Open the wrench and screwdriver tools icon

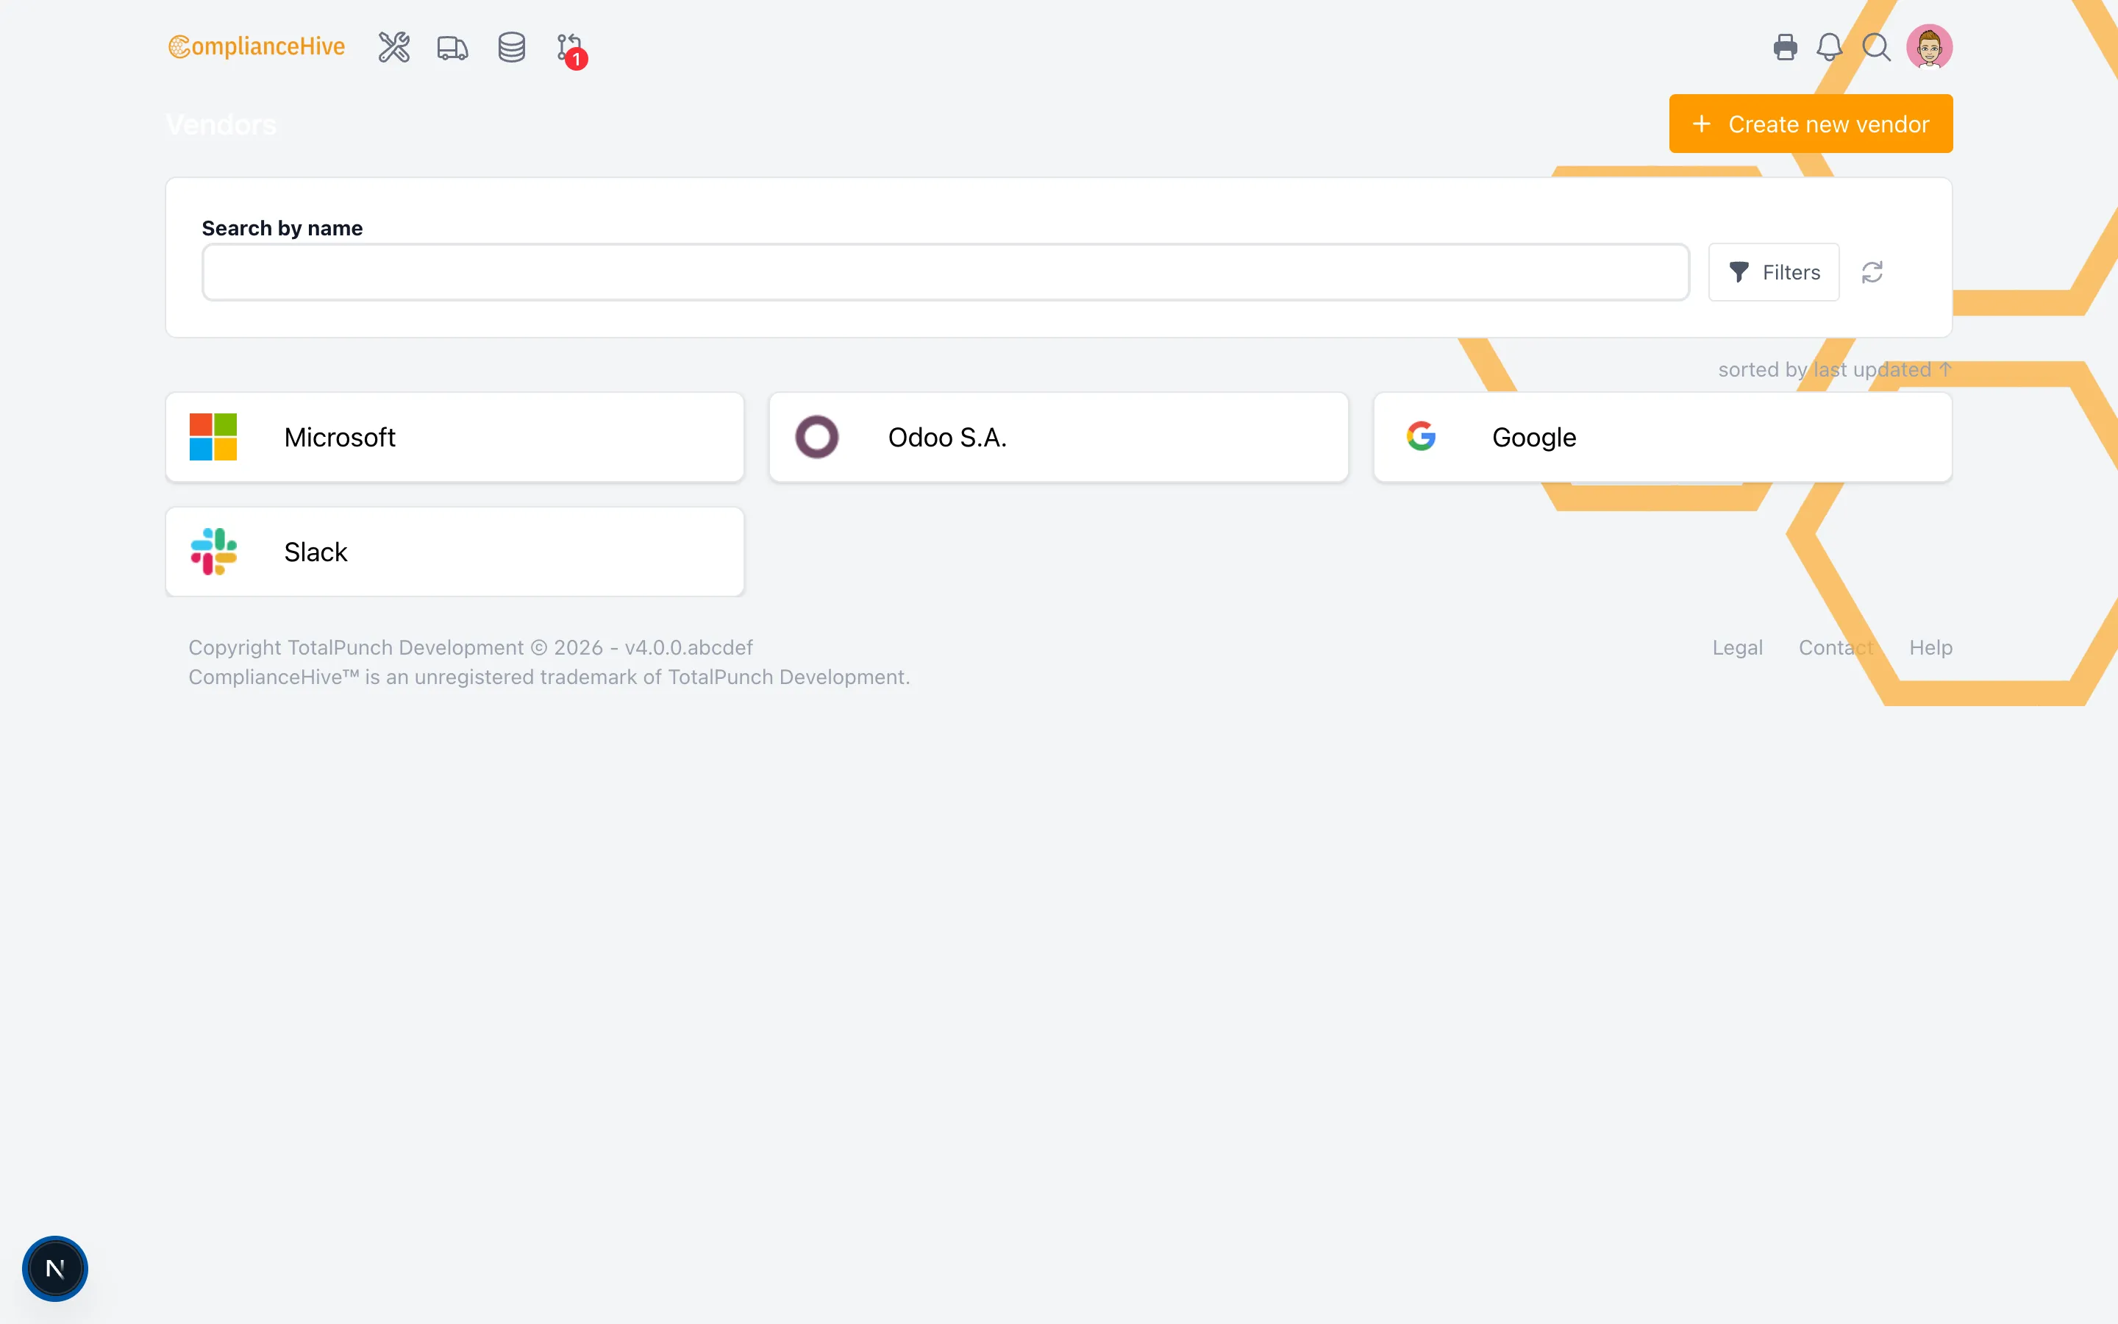394,47
